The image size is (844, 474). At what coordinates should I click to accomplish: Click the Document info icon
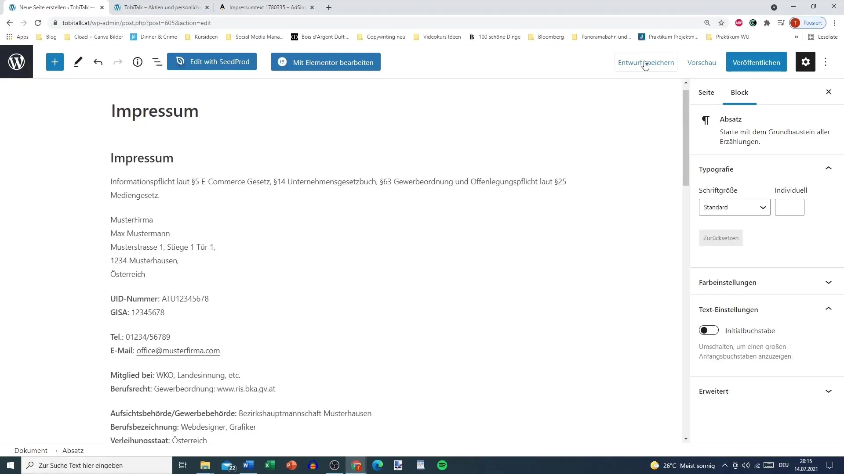tap(138, 62)
